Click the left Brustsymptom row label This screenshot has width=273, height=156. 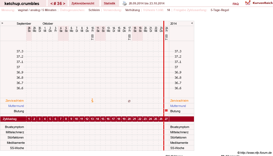pyautogui.click(x=14, y=127)
